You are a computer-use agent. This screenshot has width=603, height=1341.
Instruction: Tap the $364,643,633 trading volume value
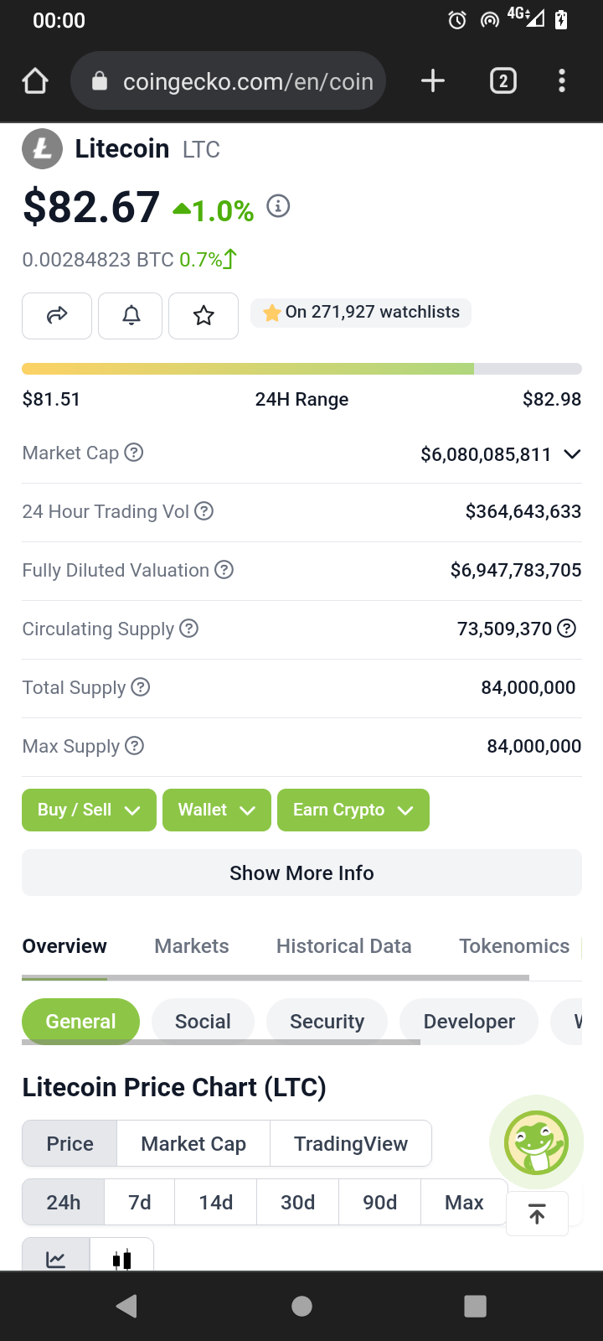tap(523, 511)
